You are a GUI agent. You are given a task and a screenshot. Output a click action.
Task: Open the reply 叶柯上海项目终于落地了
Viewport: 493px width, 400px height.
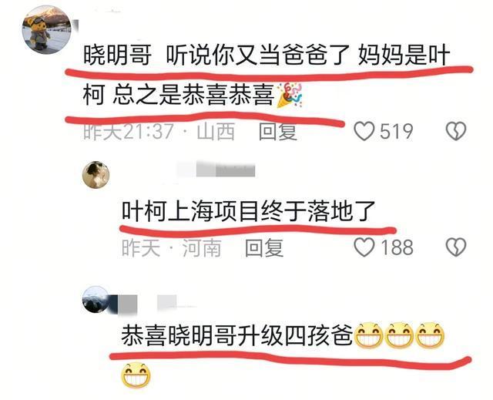click(248, 211)
